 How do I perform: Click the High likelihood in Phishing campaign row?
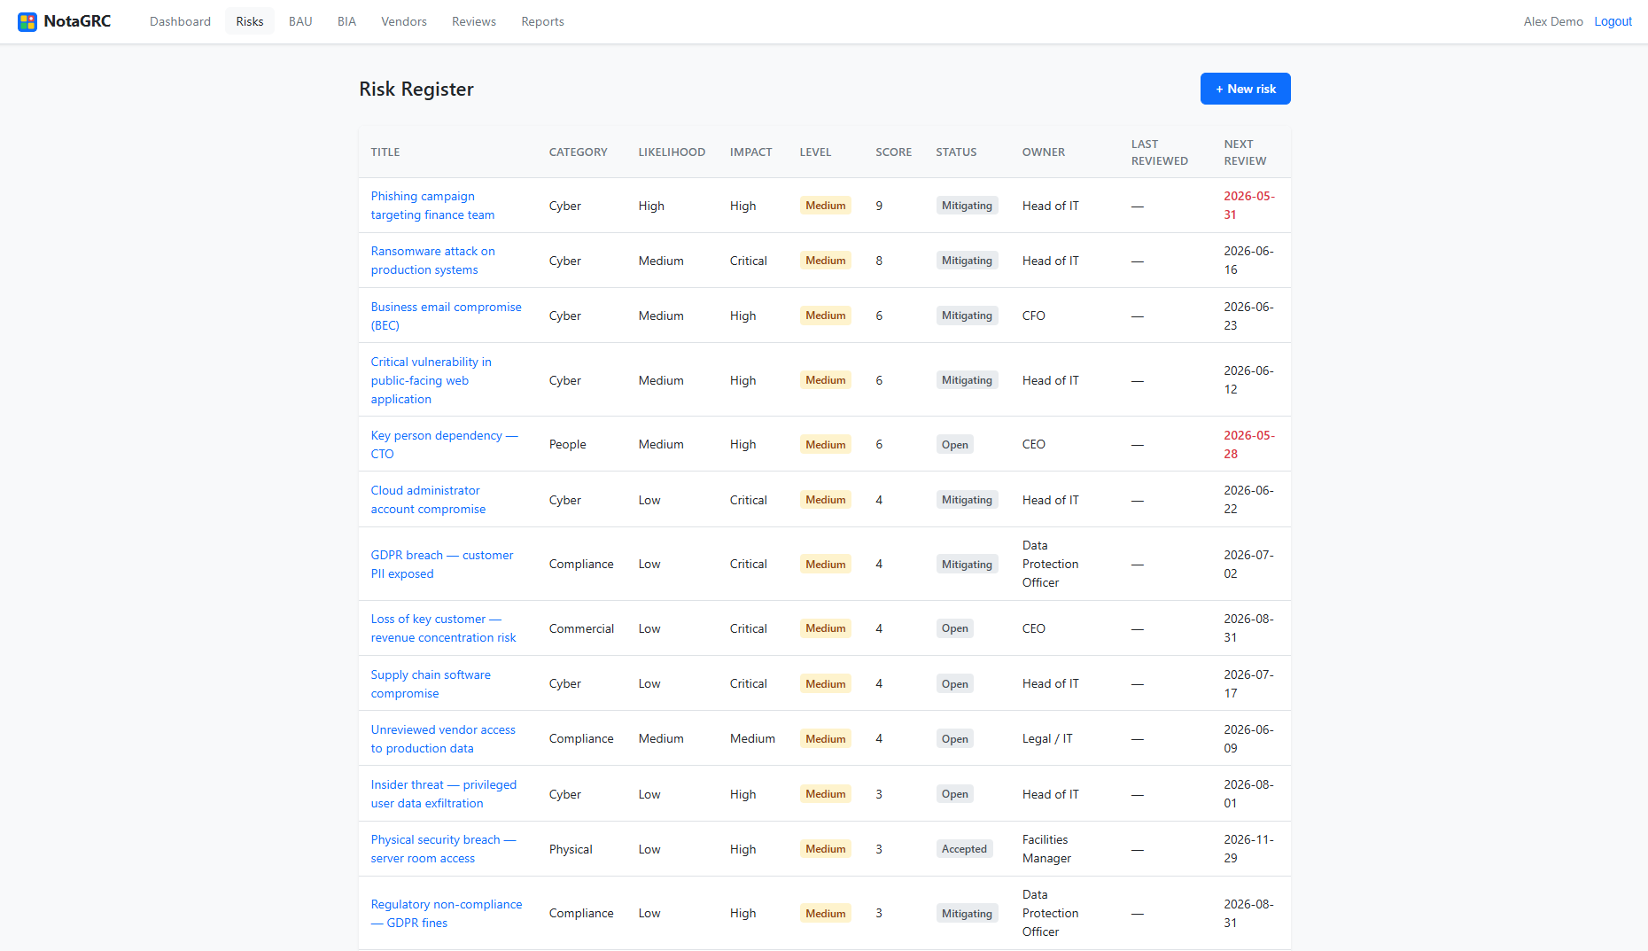[651, 206]
